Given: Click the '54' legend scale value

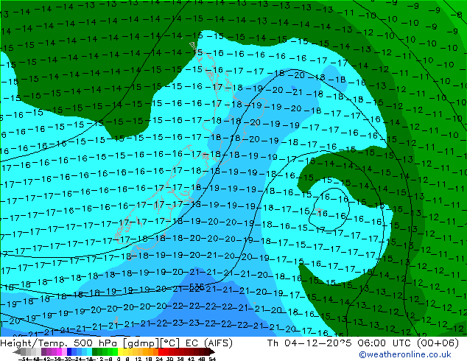Looking at the screenshot, I should (212, 359).
